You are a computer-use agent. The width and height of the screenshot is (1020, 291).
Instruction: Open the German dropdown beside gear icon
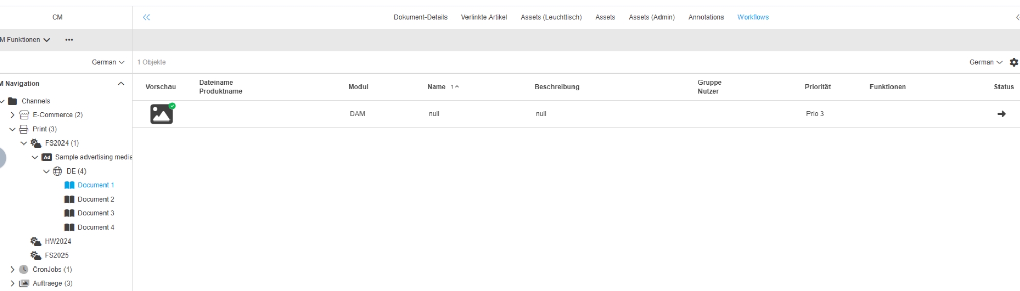[x=985, y=62]
